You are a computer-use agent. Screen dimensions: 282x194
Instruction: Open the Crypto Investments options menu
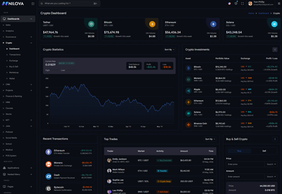click(275, 50)
